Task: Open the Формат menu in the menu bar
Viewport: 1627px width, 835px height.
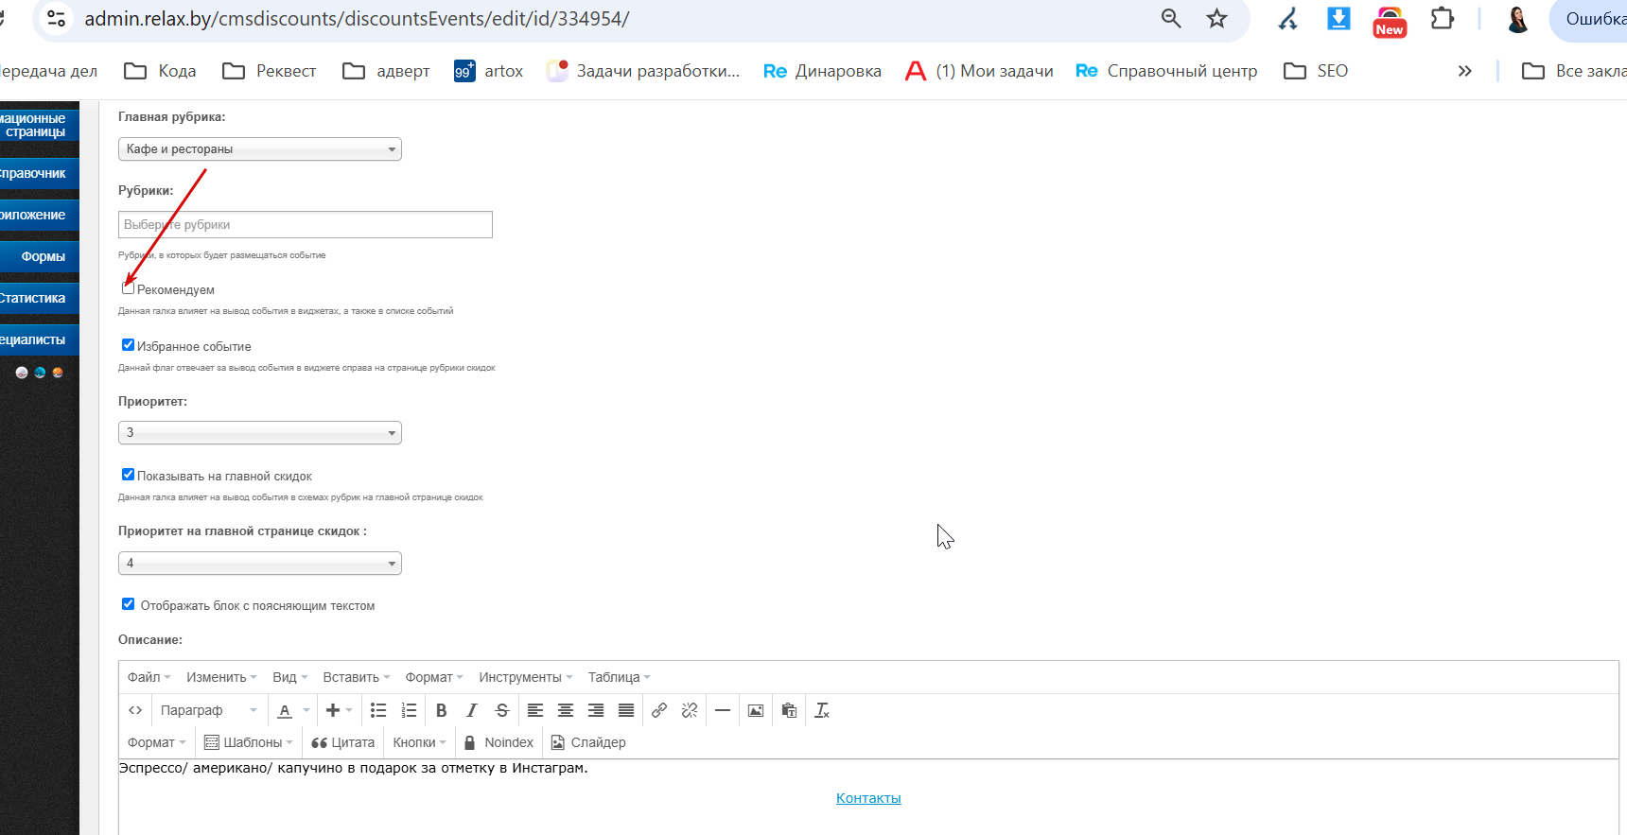Action: coord(434,677)
